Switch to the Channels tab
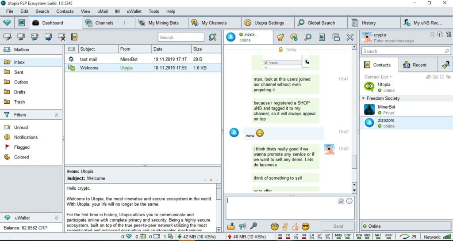 point(108,23)
